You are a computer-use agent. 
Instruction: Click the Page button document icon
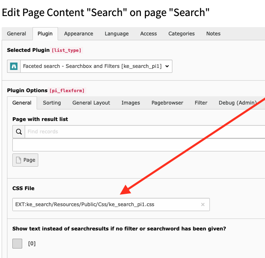tap(19, 160)
